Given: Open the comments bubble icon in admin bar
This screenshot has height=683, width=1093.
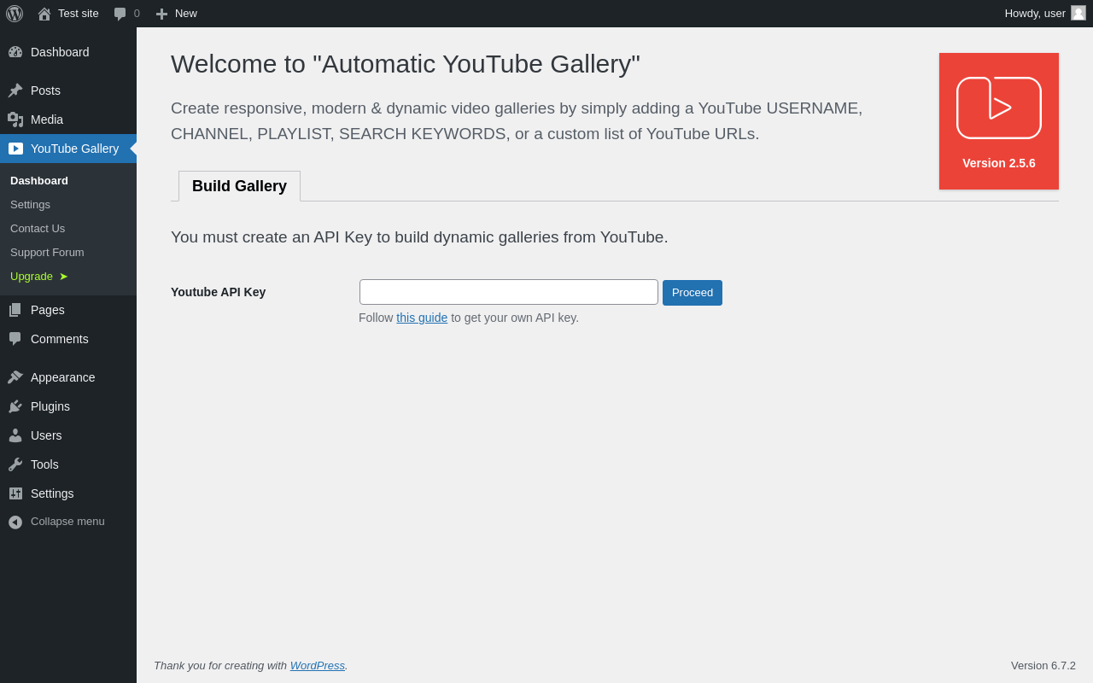Looking at the screenshot, I should pos(120,14).
